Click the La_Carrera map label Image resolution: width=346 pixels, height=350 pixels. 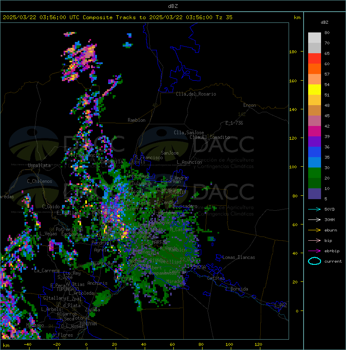(x=47, y=271)
